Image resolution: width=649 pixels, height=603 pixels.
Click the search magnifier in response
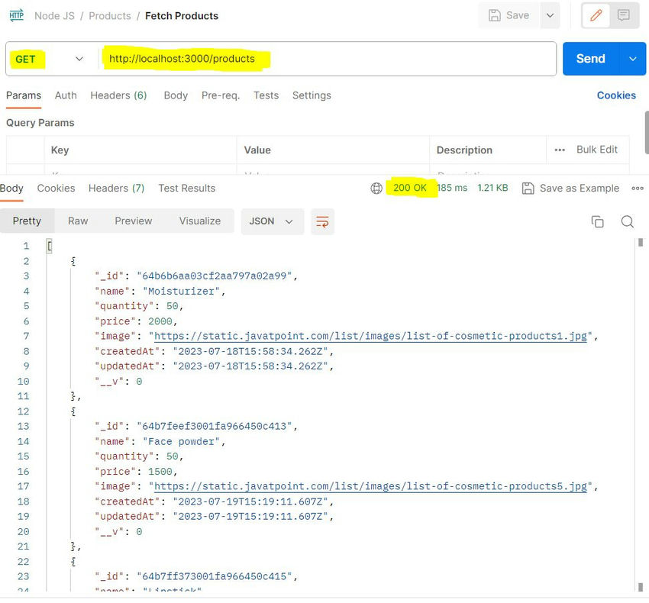627,221
